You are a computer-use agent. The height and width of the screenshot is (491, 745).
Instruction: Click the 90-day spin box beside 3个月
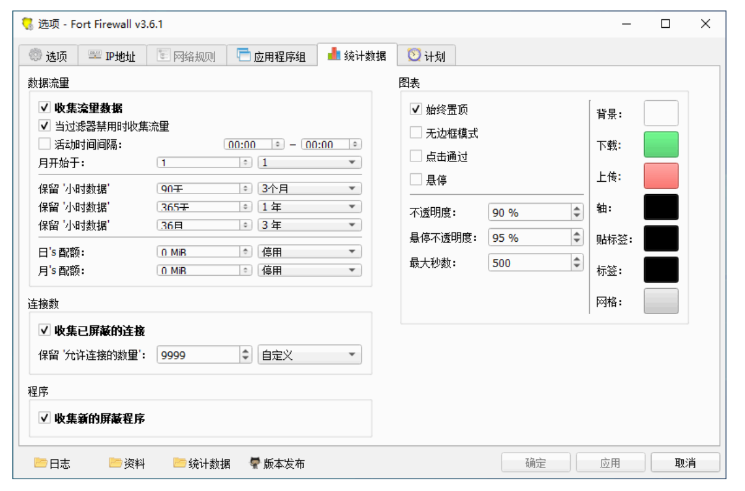(x=205, y=189)
